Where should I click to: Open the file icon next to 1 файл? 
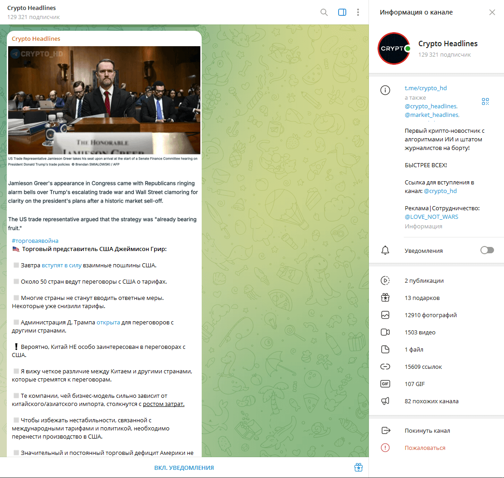coord(385,349)
